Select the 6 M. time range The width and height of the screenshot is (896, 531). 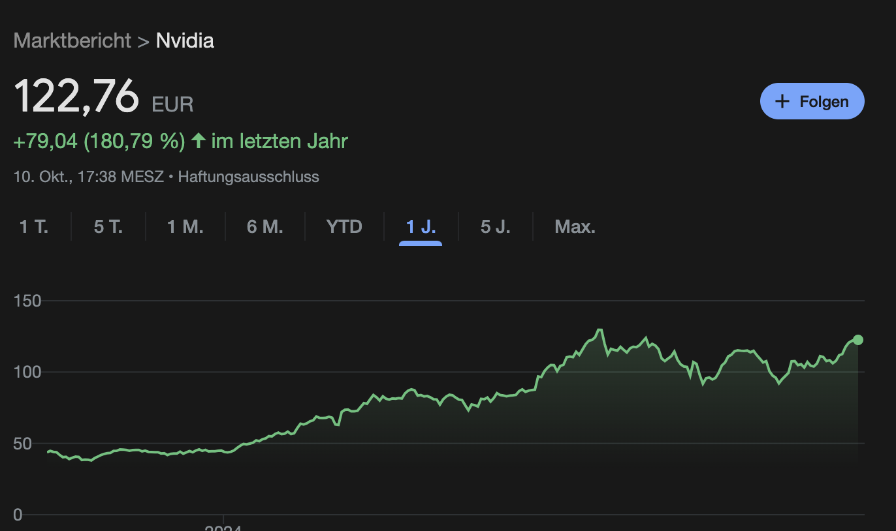[x=265, y=227]
